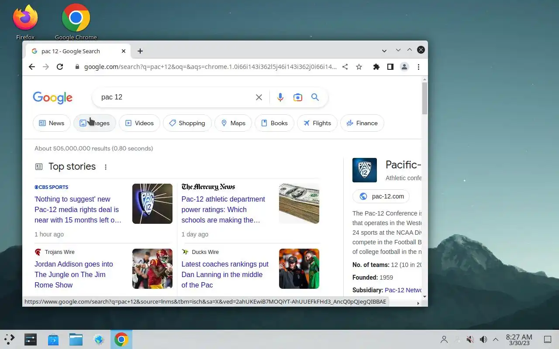Toggle Chrome's side panel icon
559x349 pixels.
pos(390,67)
